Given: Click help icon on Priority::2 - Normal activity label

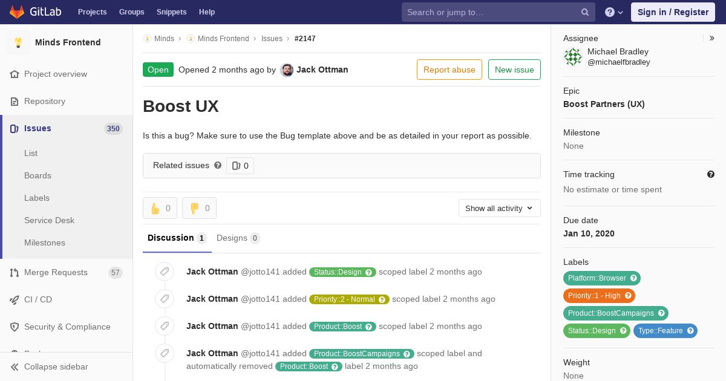Looking at the screenshot, I should [382, 299].
